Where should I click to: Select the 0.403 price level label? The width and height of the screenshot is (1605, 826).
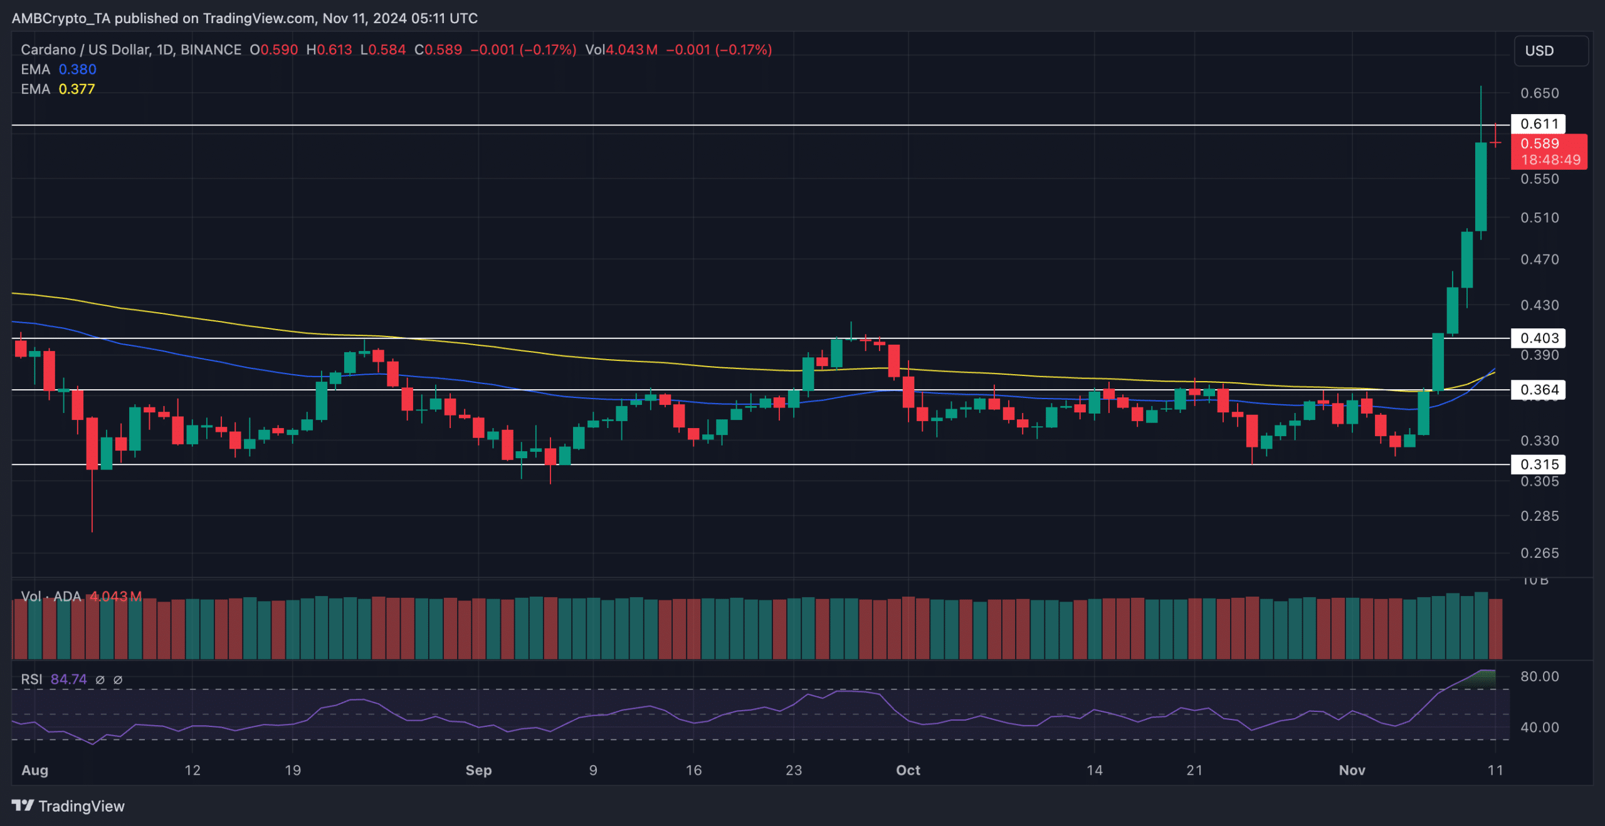[1539, 338]
